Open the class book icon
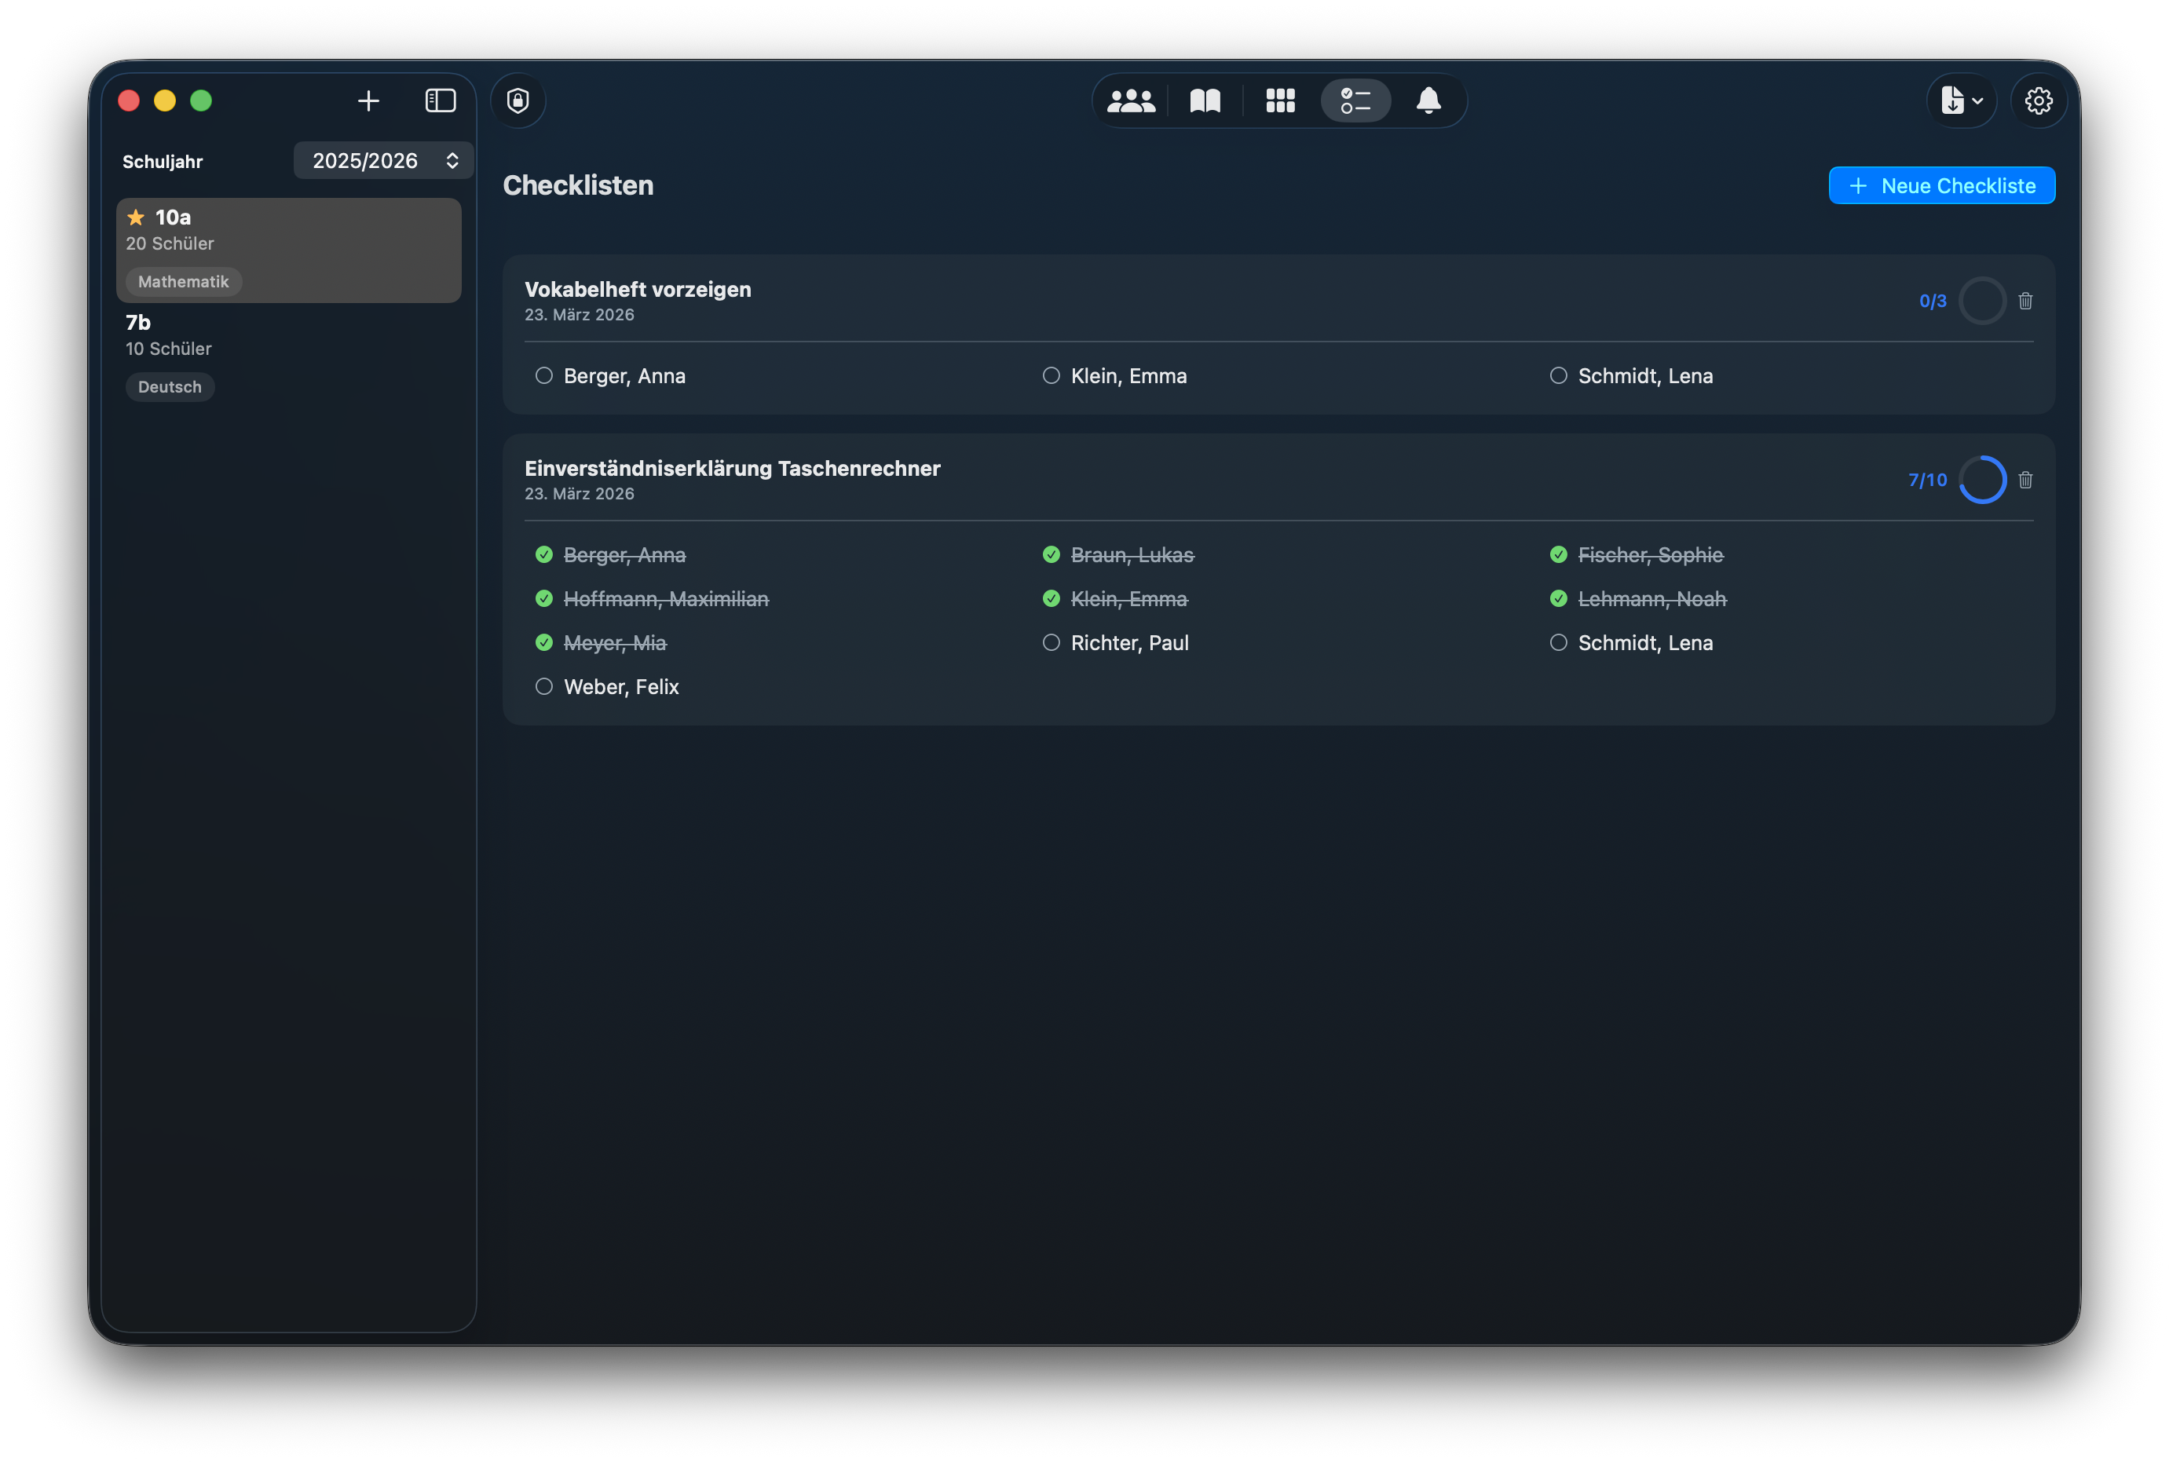 [x=1205, y=101]
